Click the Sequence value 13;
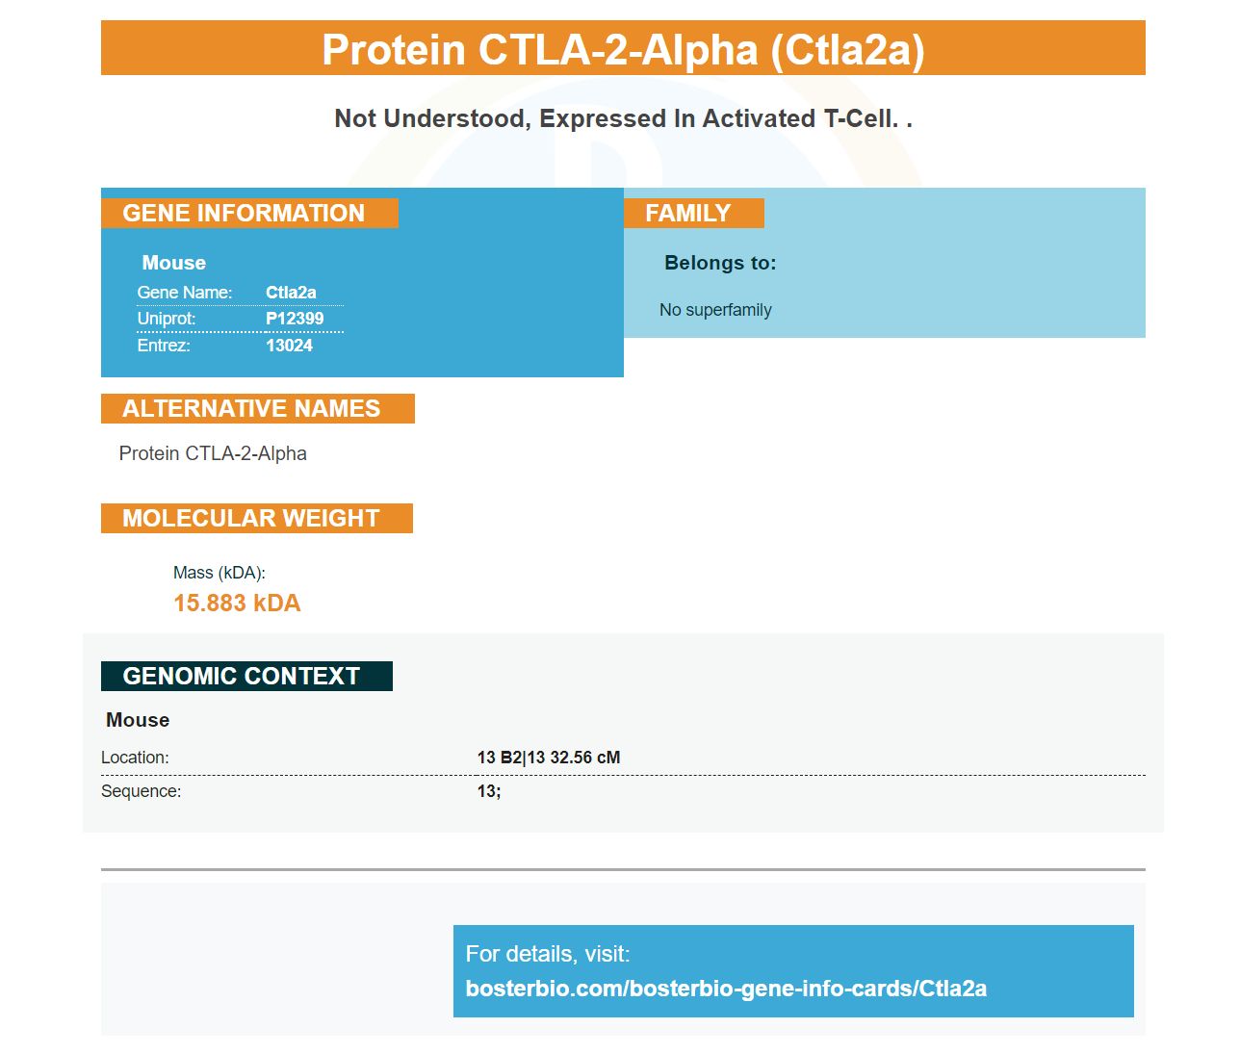The image size is (1240, 1054). tap(489, 791)
